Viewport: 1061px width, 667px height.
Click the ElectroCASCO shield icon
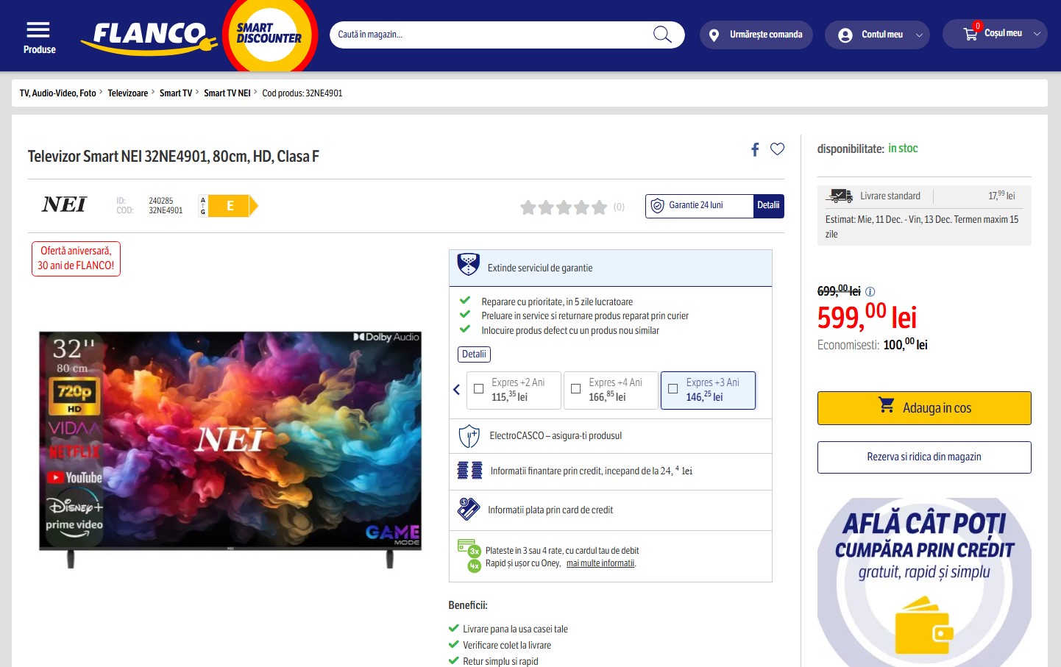click(x=469, y=436)
